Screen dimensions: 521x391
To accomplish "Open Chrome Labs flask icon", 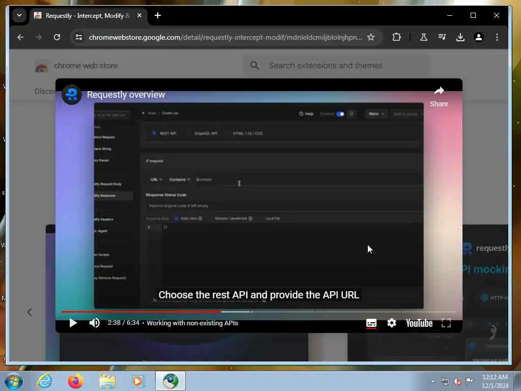I will 424,37.
